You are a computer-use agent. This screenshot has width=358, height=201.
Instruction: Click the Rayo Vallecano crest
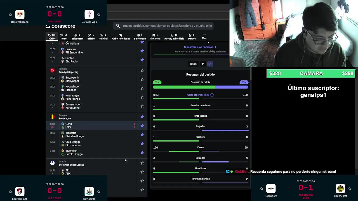[x=20, y=14]
